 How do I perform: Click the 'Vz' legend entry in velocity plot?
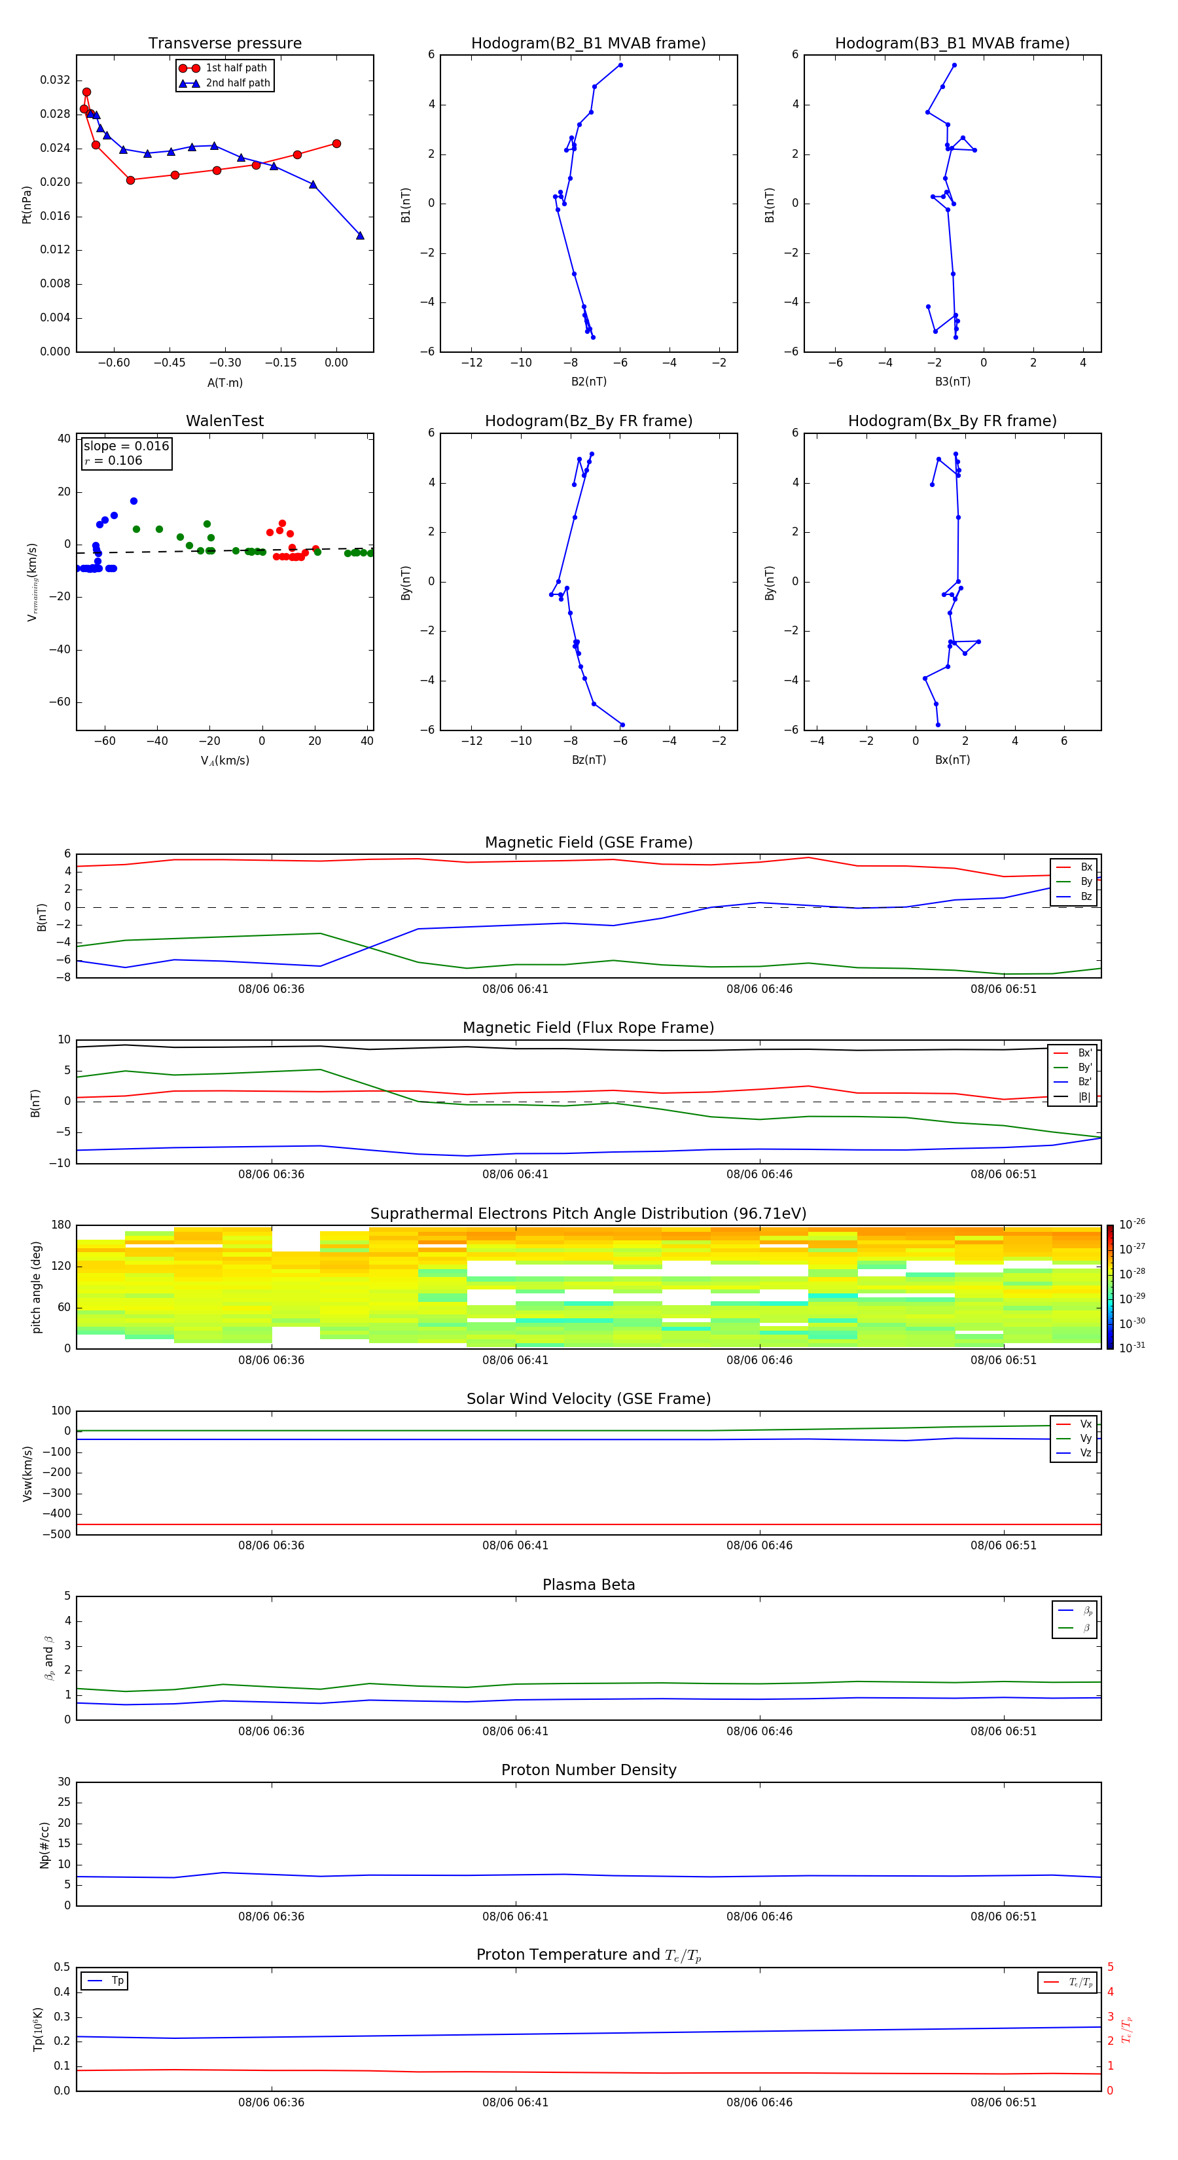[x=1074, y=1453]
